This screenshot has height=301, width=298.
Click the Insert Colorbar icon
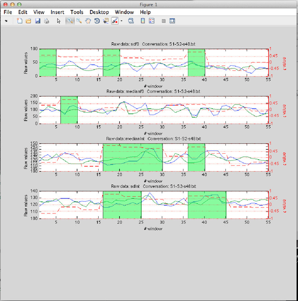click(x=142, y=21)
